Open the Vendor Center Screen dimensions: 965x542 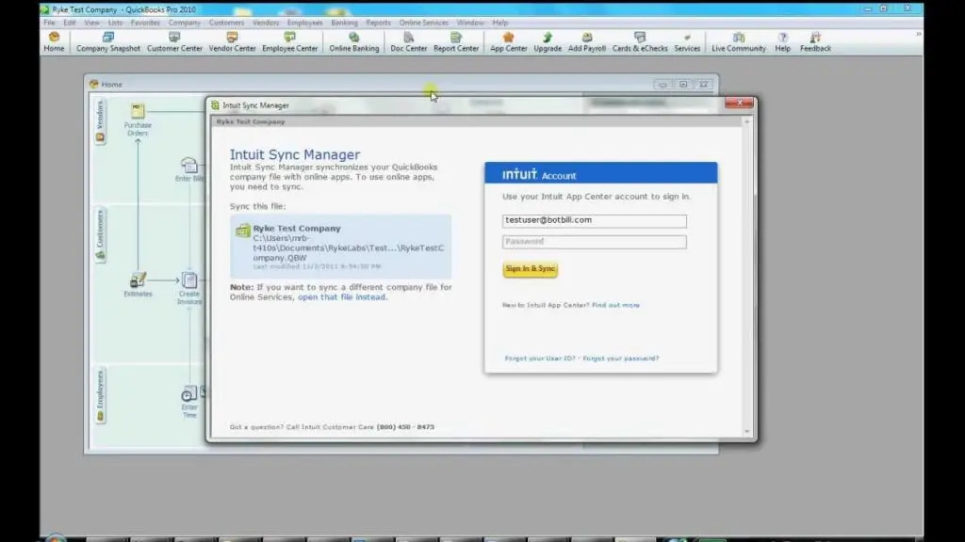tap(232, 41)
